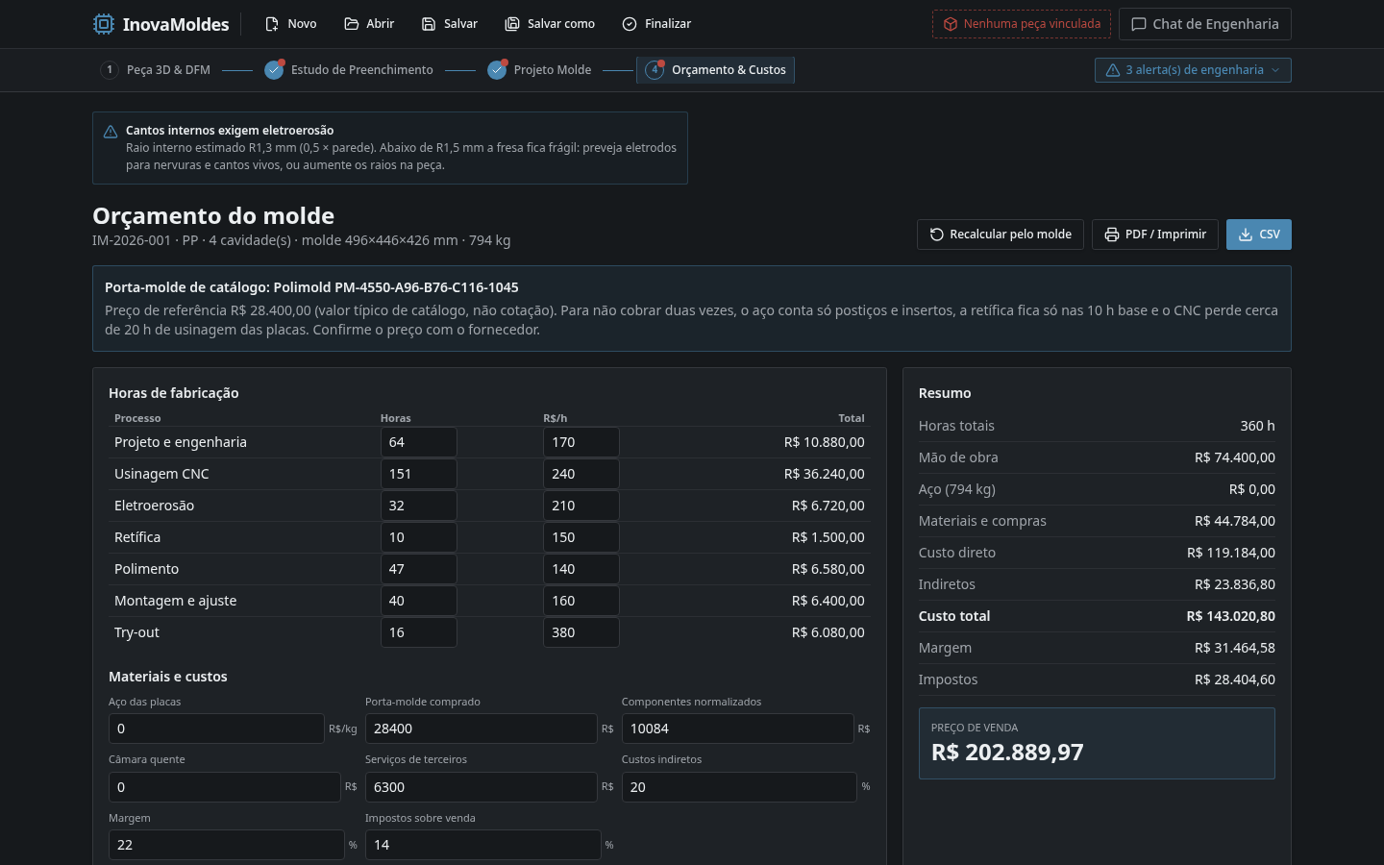Click the Finalizar check-circle icon

pyautogui.click(x=630, y=24)
